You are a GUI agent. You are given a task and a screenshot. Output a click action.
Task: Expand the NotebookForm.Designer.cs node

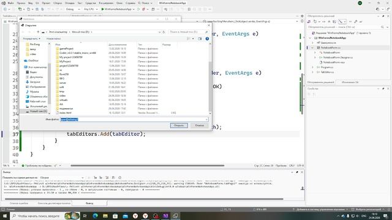(x=315, y=57)
